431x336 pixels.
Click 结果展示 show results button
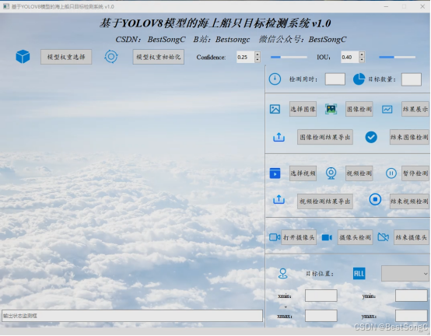click(415, 109)
